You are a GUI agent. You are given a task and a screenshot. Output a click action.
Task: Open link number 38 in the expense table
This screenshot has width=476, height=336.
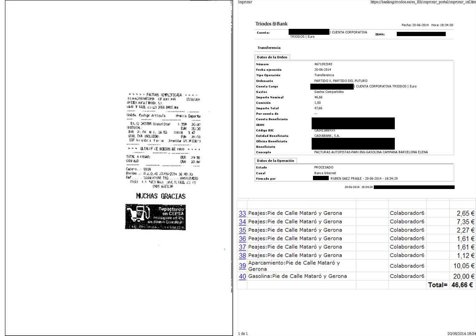(x=242, y=255)
